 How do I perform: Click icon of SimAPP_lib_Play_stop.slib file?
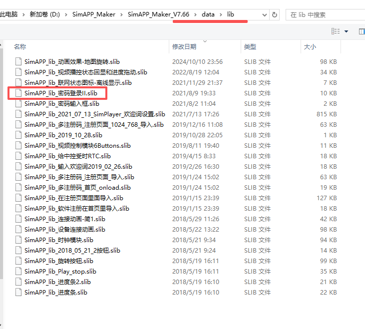(19, 272)
